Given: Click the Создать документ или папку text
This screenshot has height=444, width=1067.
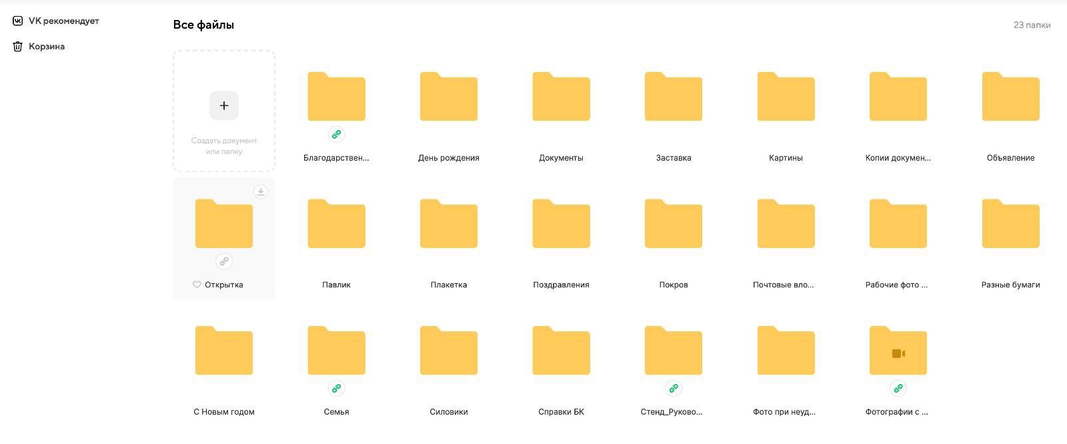Looking at the screenshot, I should (224, 146).
